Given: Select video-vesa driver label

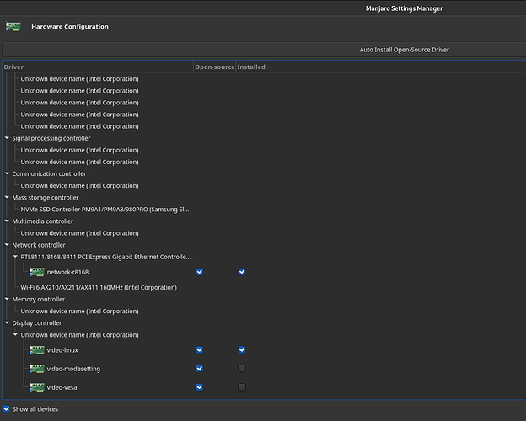Looking at the screenshot, I should (62, 387).
